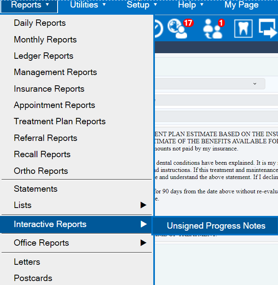Select Insurance Reports

pos(76,89)
